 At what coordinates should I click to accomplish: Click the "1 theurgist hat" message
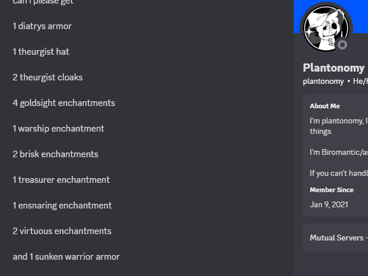[x=41, y=52]
